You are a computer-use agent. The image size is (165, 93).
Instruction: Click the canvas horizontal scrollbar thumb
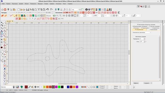(68, 84)
